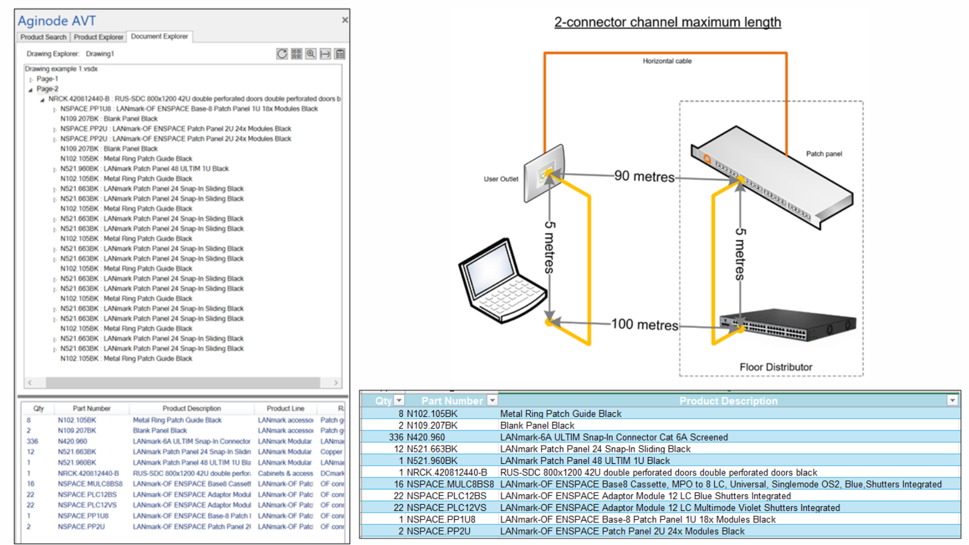Select the network switch shape in Floor Distributor
Viewport: 969px width, 545px height.
coord(787,325)
